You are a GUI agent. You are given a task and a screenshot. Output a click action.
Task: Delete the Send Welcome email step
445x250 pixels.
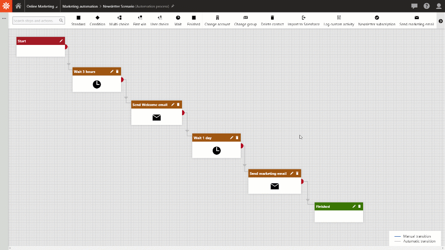(x=178, y=105)
